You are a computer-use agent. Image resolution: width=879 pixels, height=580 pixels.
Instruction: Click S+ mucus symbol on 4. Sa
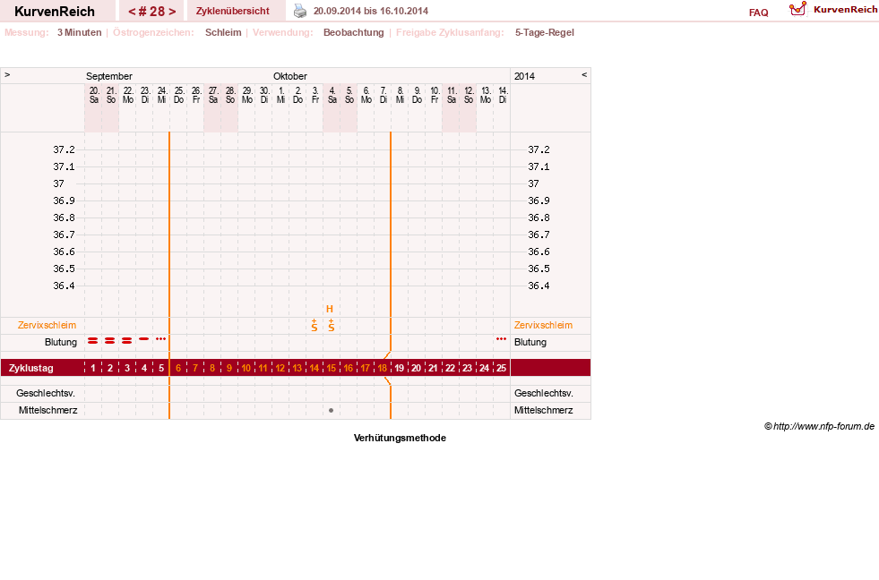pos(332,325)
